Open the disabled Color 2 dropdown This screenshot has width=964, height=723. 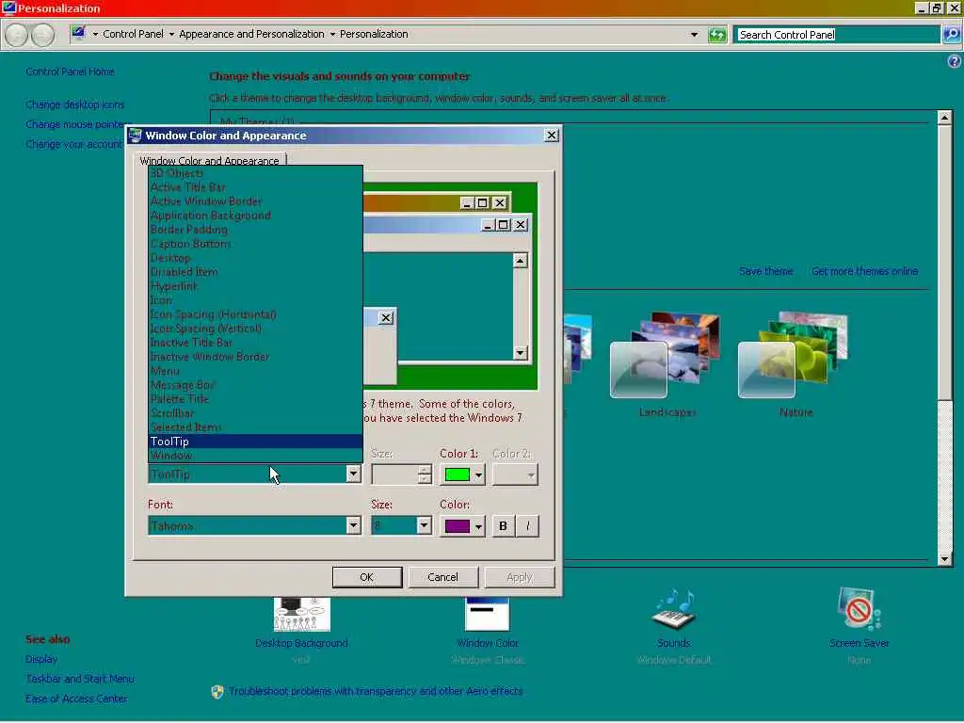tap(515, 474)
